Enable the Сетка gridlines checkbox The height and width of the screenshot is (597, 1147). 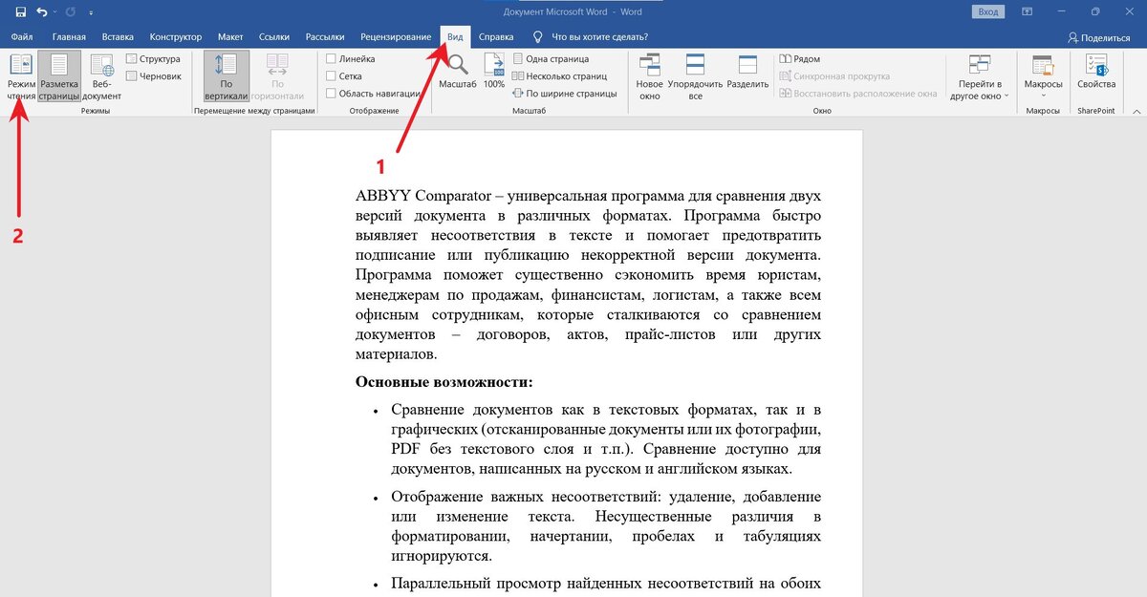click(331, 76)
